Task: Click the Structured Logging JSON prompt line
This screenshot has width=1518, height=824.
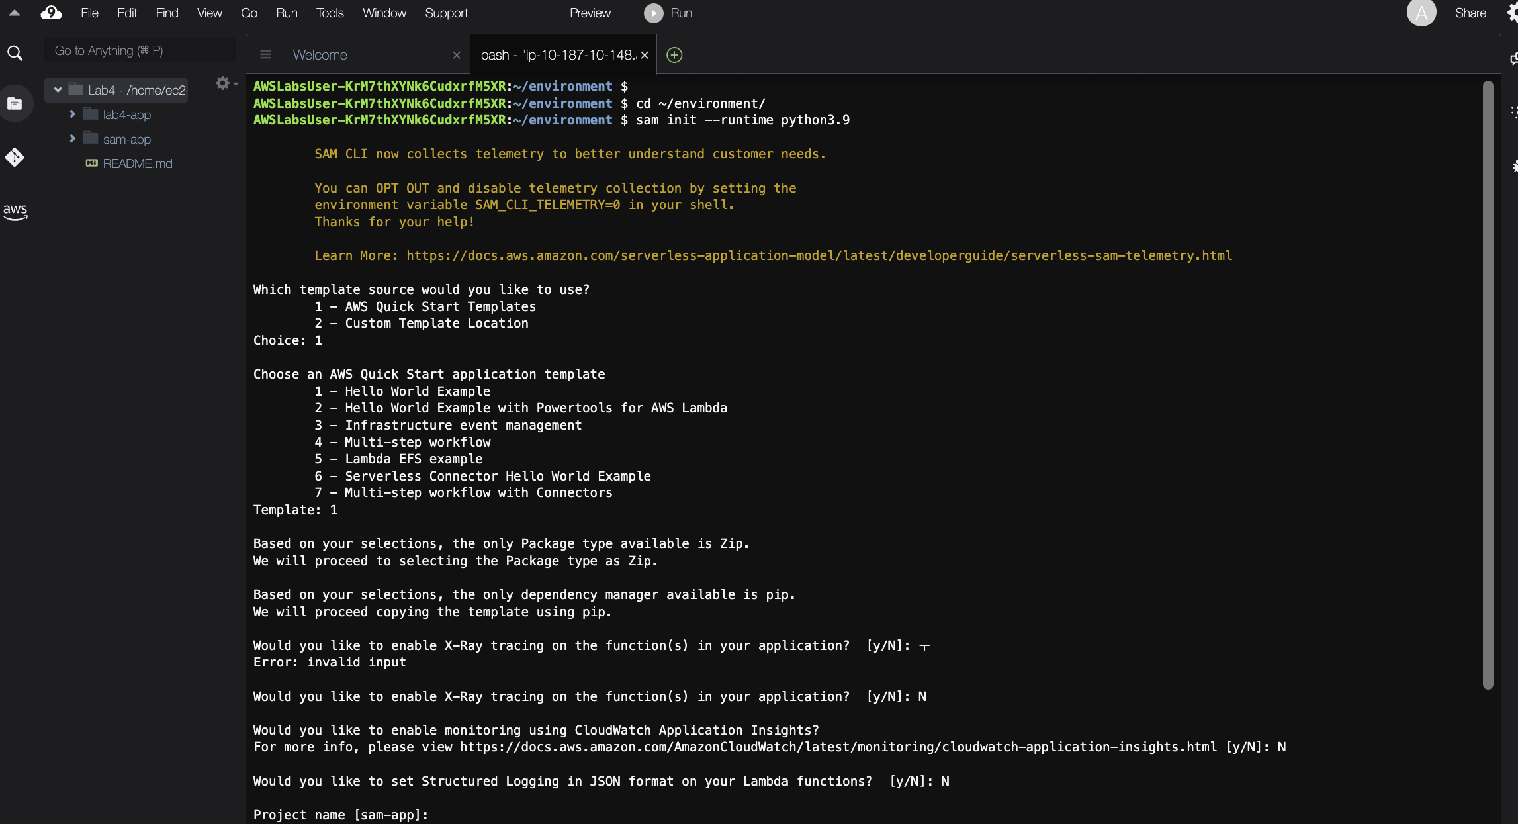Action: tap(602, 781)
